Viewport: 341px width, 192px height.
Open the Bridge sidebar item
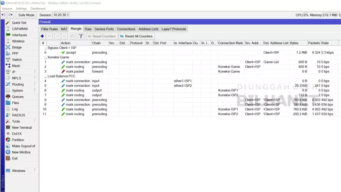(17, 47)
